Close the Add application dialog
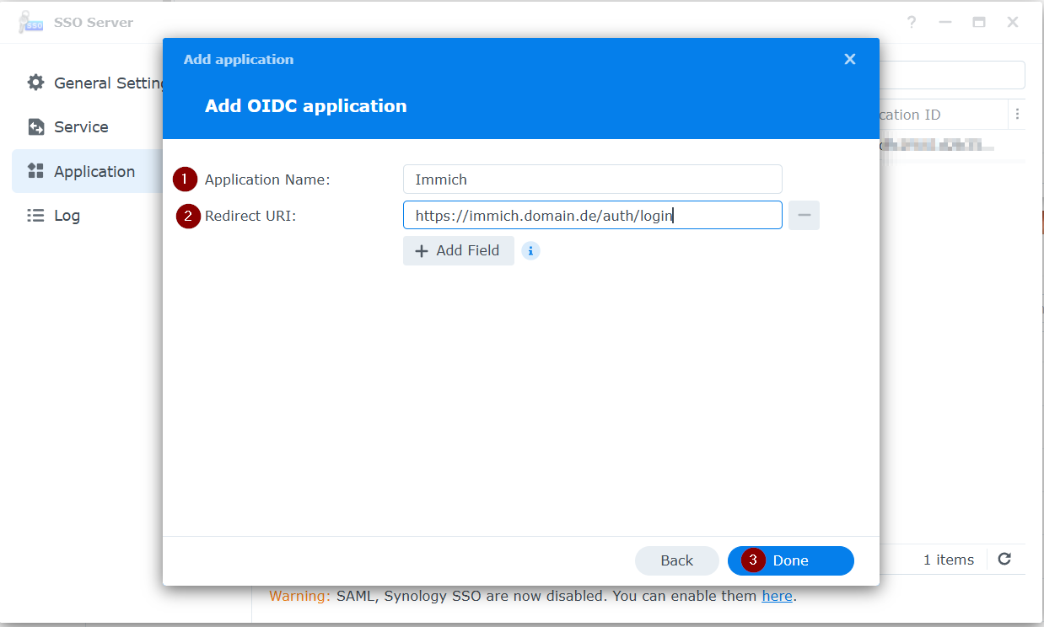The height and width of the screenshot is (627, 1044). coord(850,59)
